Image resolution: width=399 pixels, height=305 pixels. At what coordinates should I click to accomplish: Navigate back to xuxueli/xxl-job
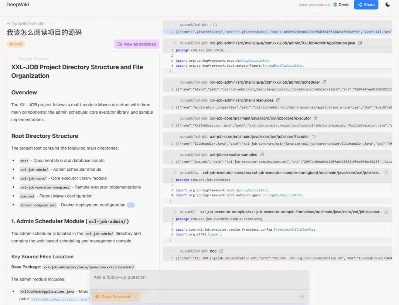coord(25,23)
